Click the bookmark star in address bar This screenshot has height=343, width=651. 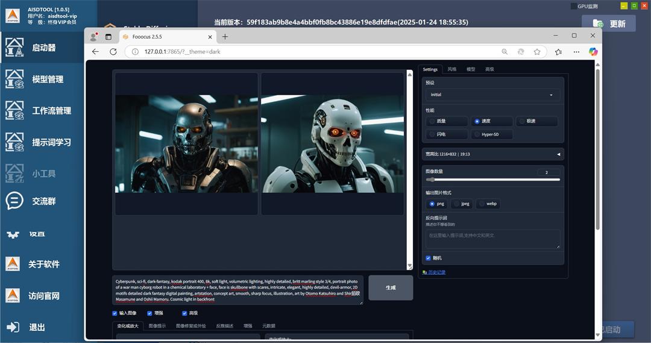tap(537, 52)
